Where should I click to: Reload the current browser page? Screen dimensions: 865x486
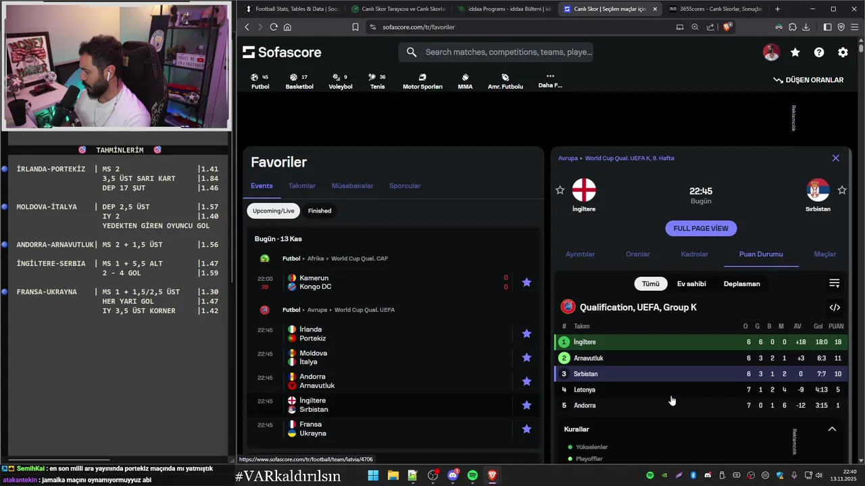tap(274, 27)
